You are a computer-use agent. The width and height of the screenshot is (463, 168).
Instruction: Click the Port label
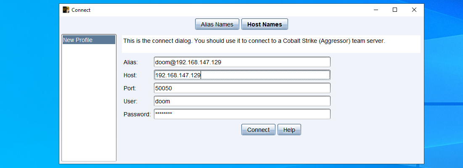click(130, 88)
